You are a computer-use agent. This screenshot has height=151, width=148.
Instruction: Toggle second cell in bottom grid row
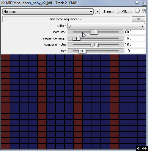[15, 147]
